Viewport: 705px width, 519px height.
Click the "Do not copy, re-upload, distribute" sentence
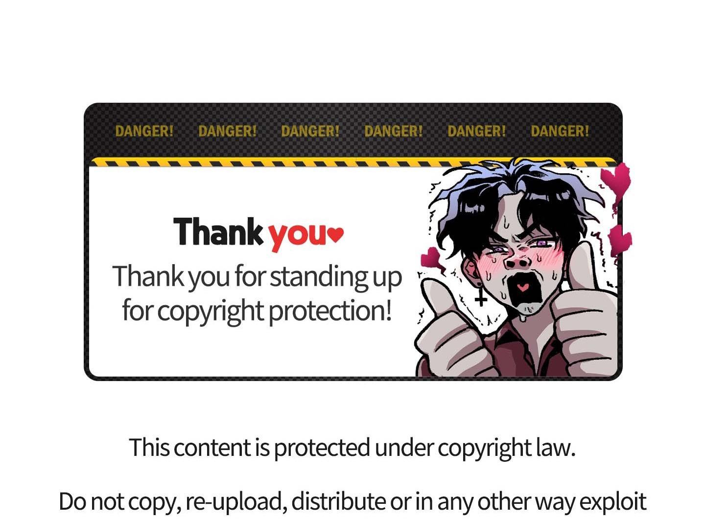point(223,501)
